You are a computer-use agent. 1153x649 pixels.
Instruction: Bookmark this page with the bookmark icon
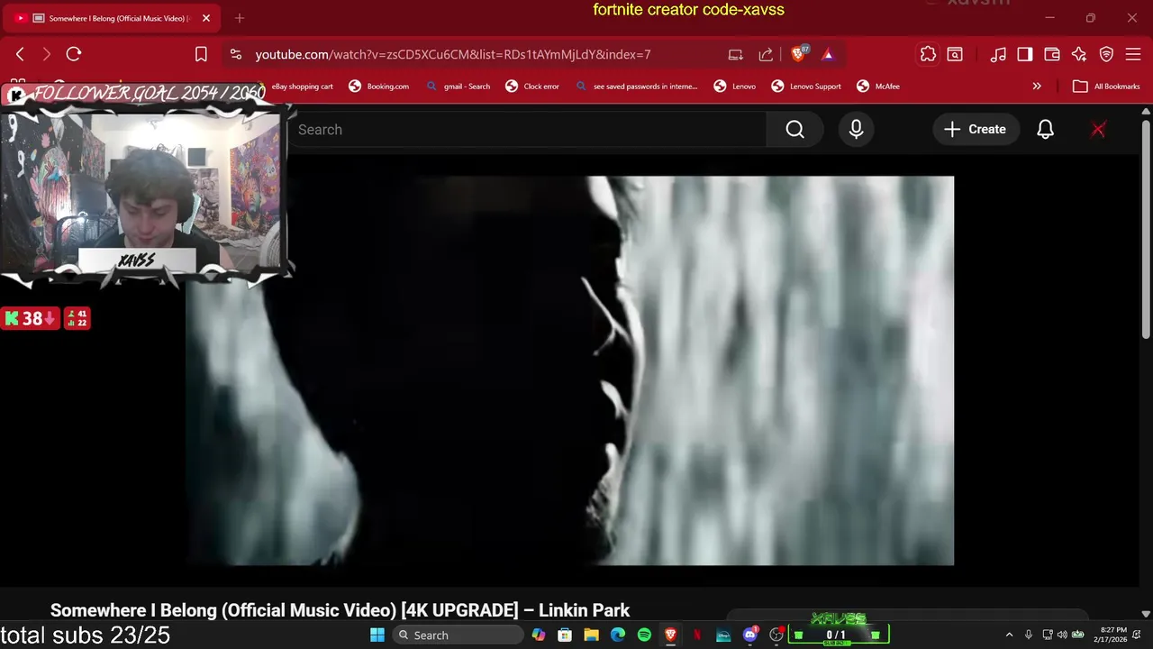click(201, 54)
